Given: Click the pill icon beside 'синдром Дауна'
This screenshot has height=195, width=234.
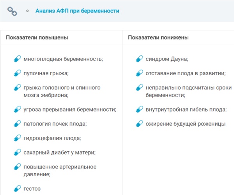Looking at the screenshot, I should pyautogui.click(x=139, y=59).
